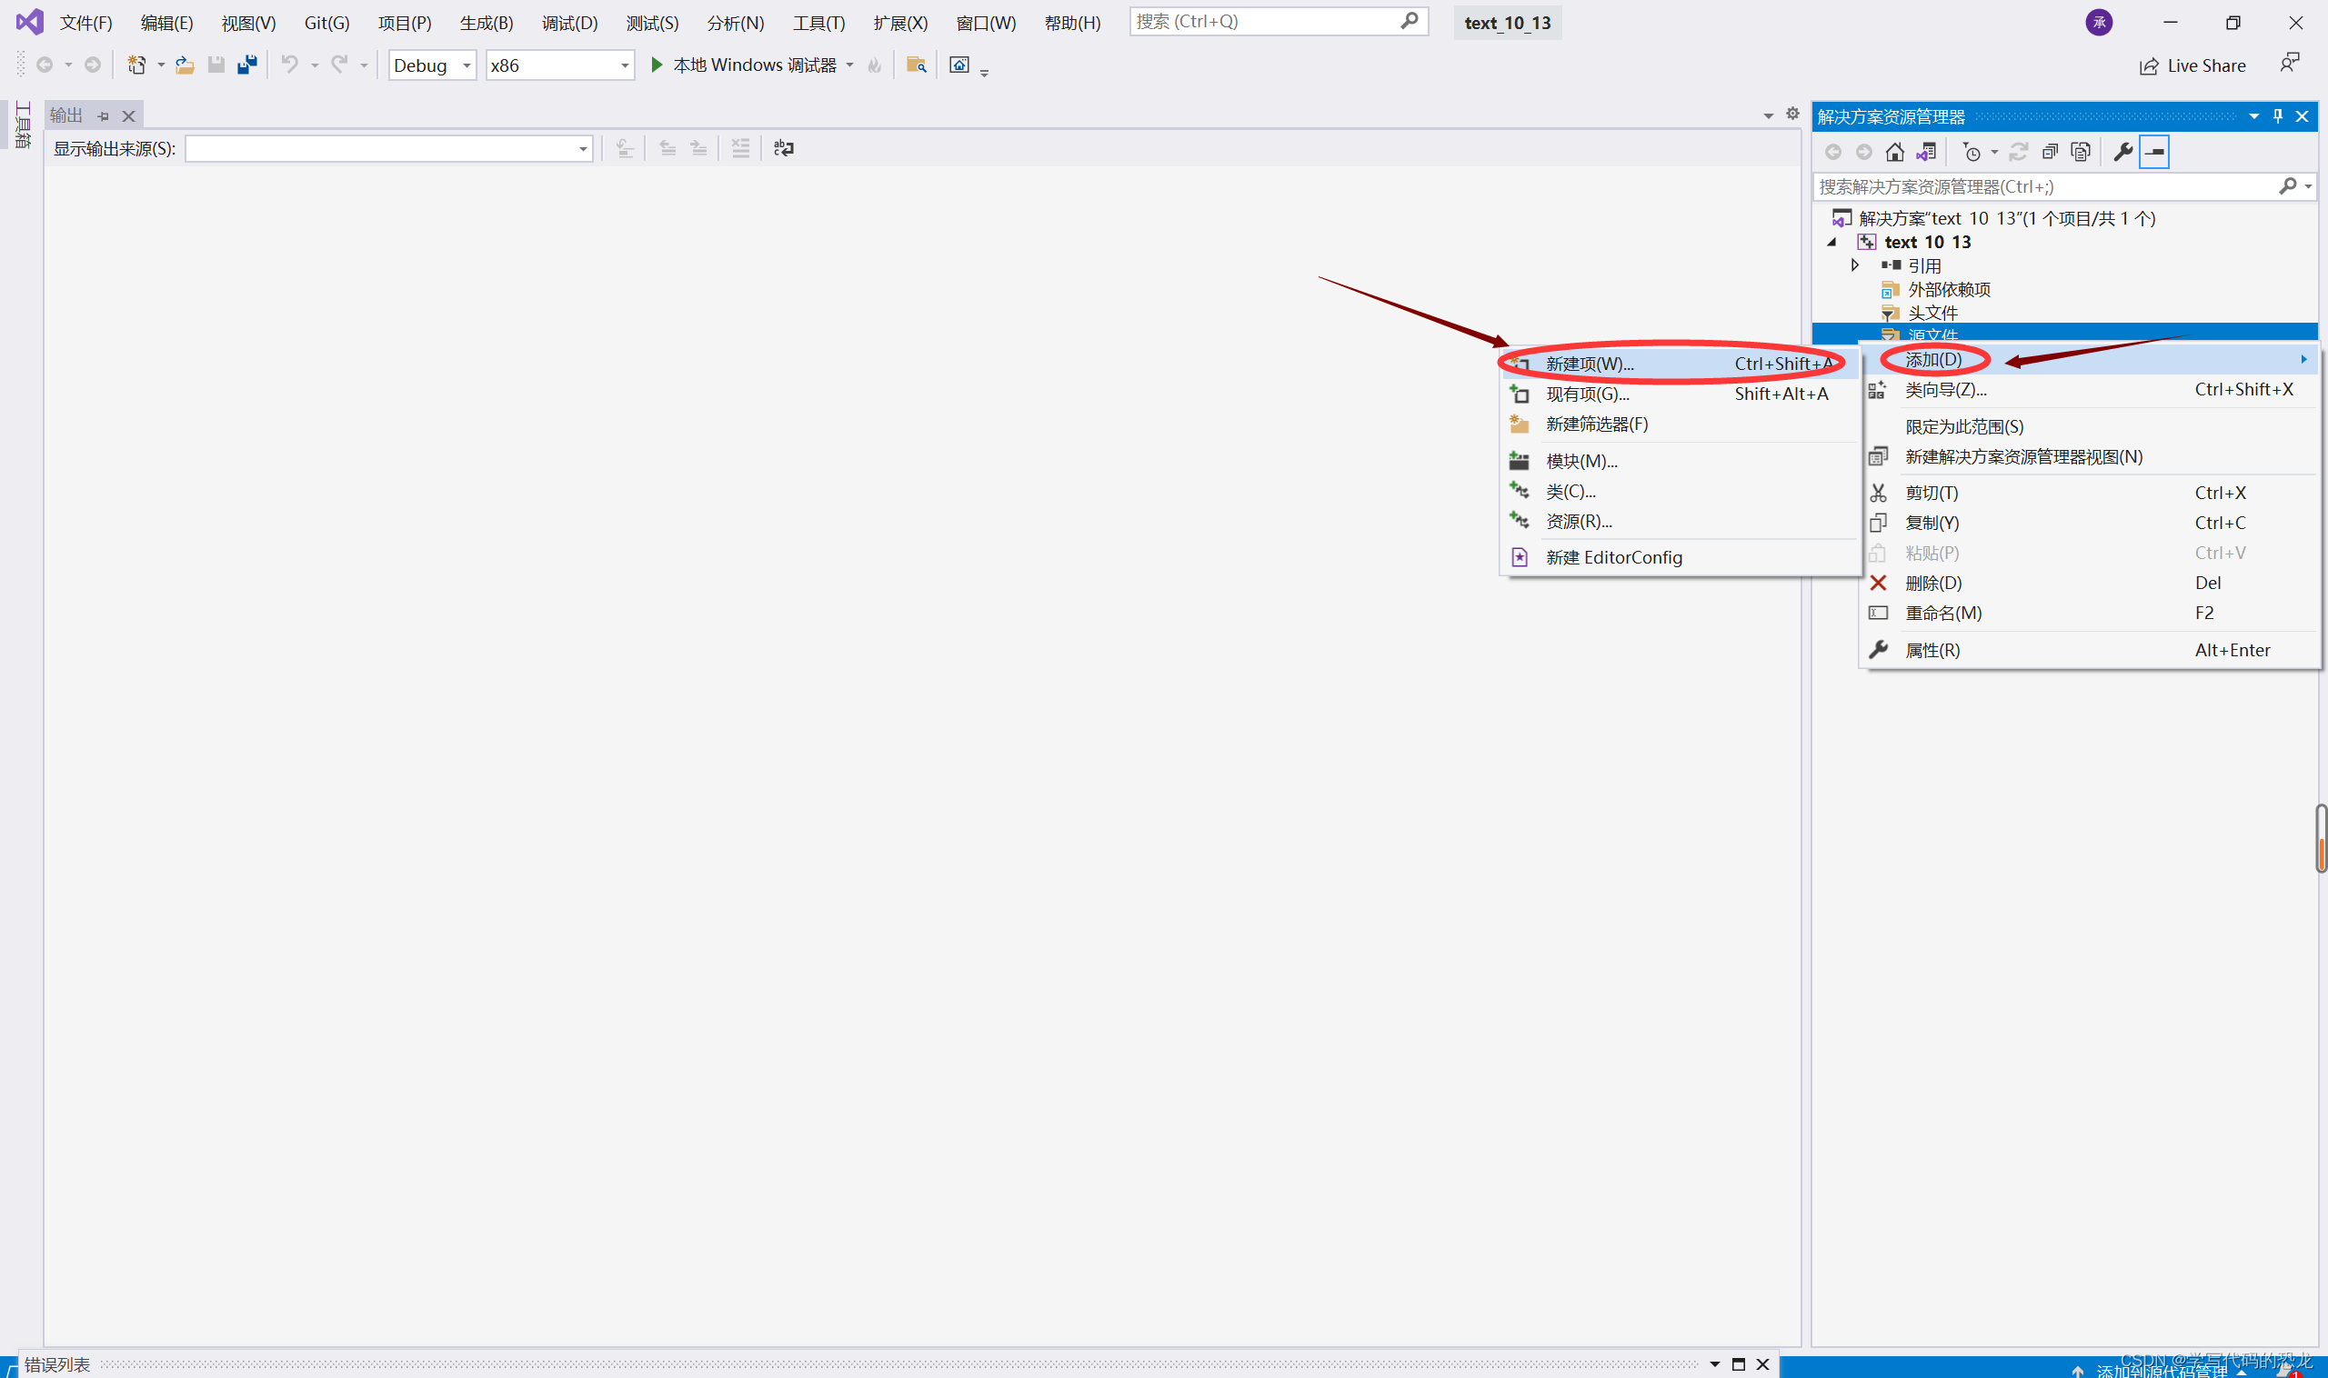Click the right edge vertical scrollbar thumb
The height and width of the screenshot is (1378, 2328).
[x=2321, y=838]
